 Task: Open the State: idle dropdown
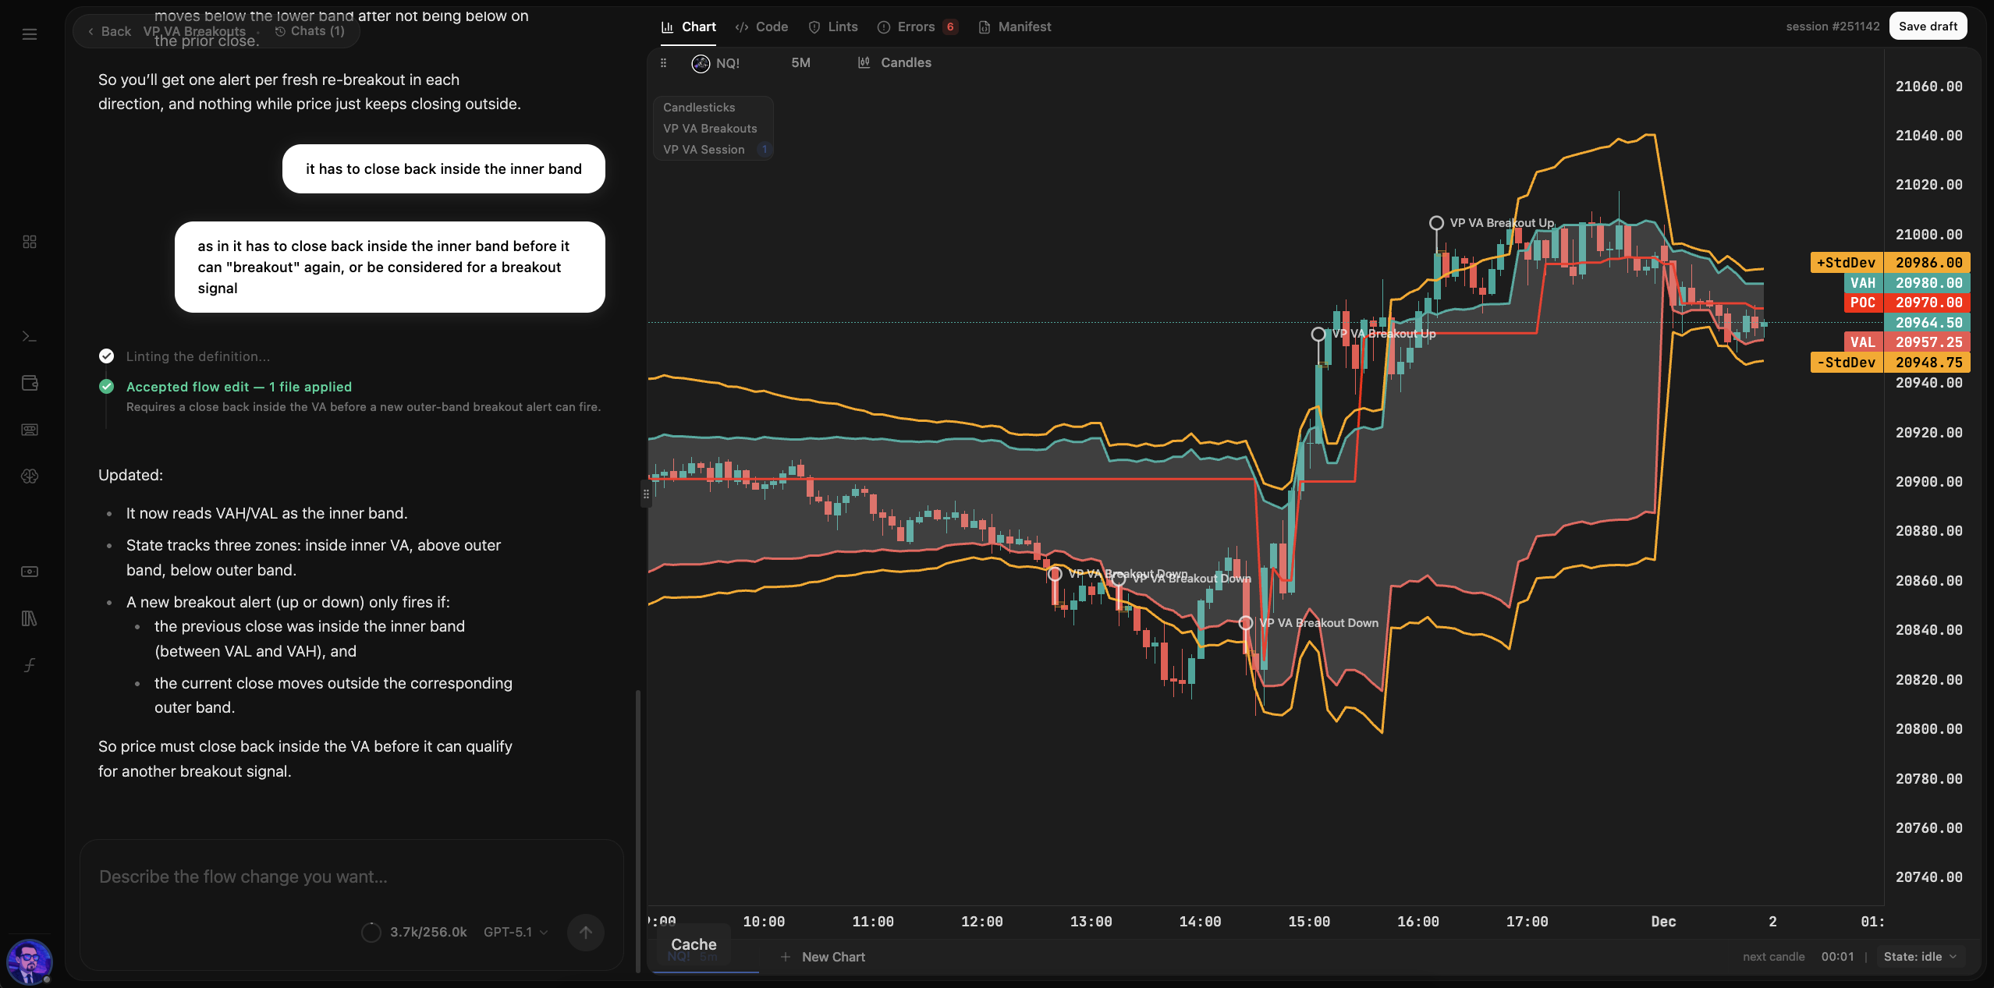click(x=1921, y=957)
